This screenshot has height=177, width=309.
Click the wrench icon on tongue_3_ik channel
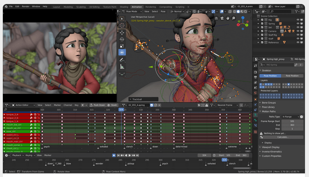tap(31, 114)
